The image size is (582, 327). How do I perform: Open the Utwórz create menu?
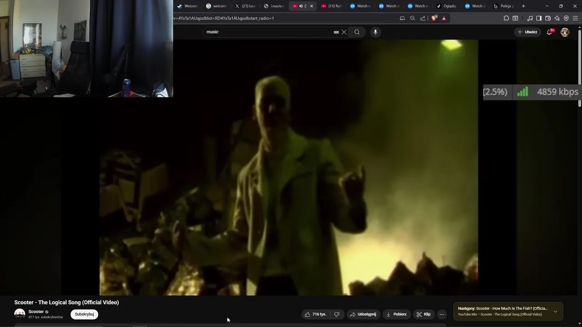[x=527, y=32]
